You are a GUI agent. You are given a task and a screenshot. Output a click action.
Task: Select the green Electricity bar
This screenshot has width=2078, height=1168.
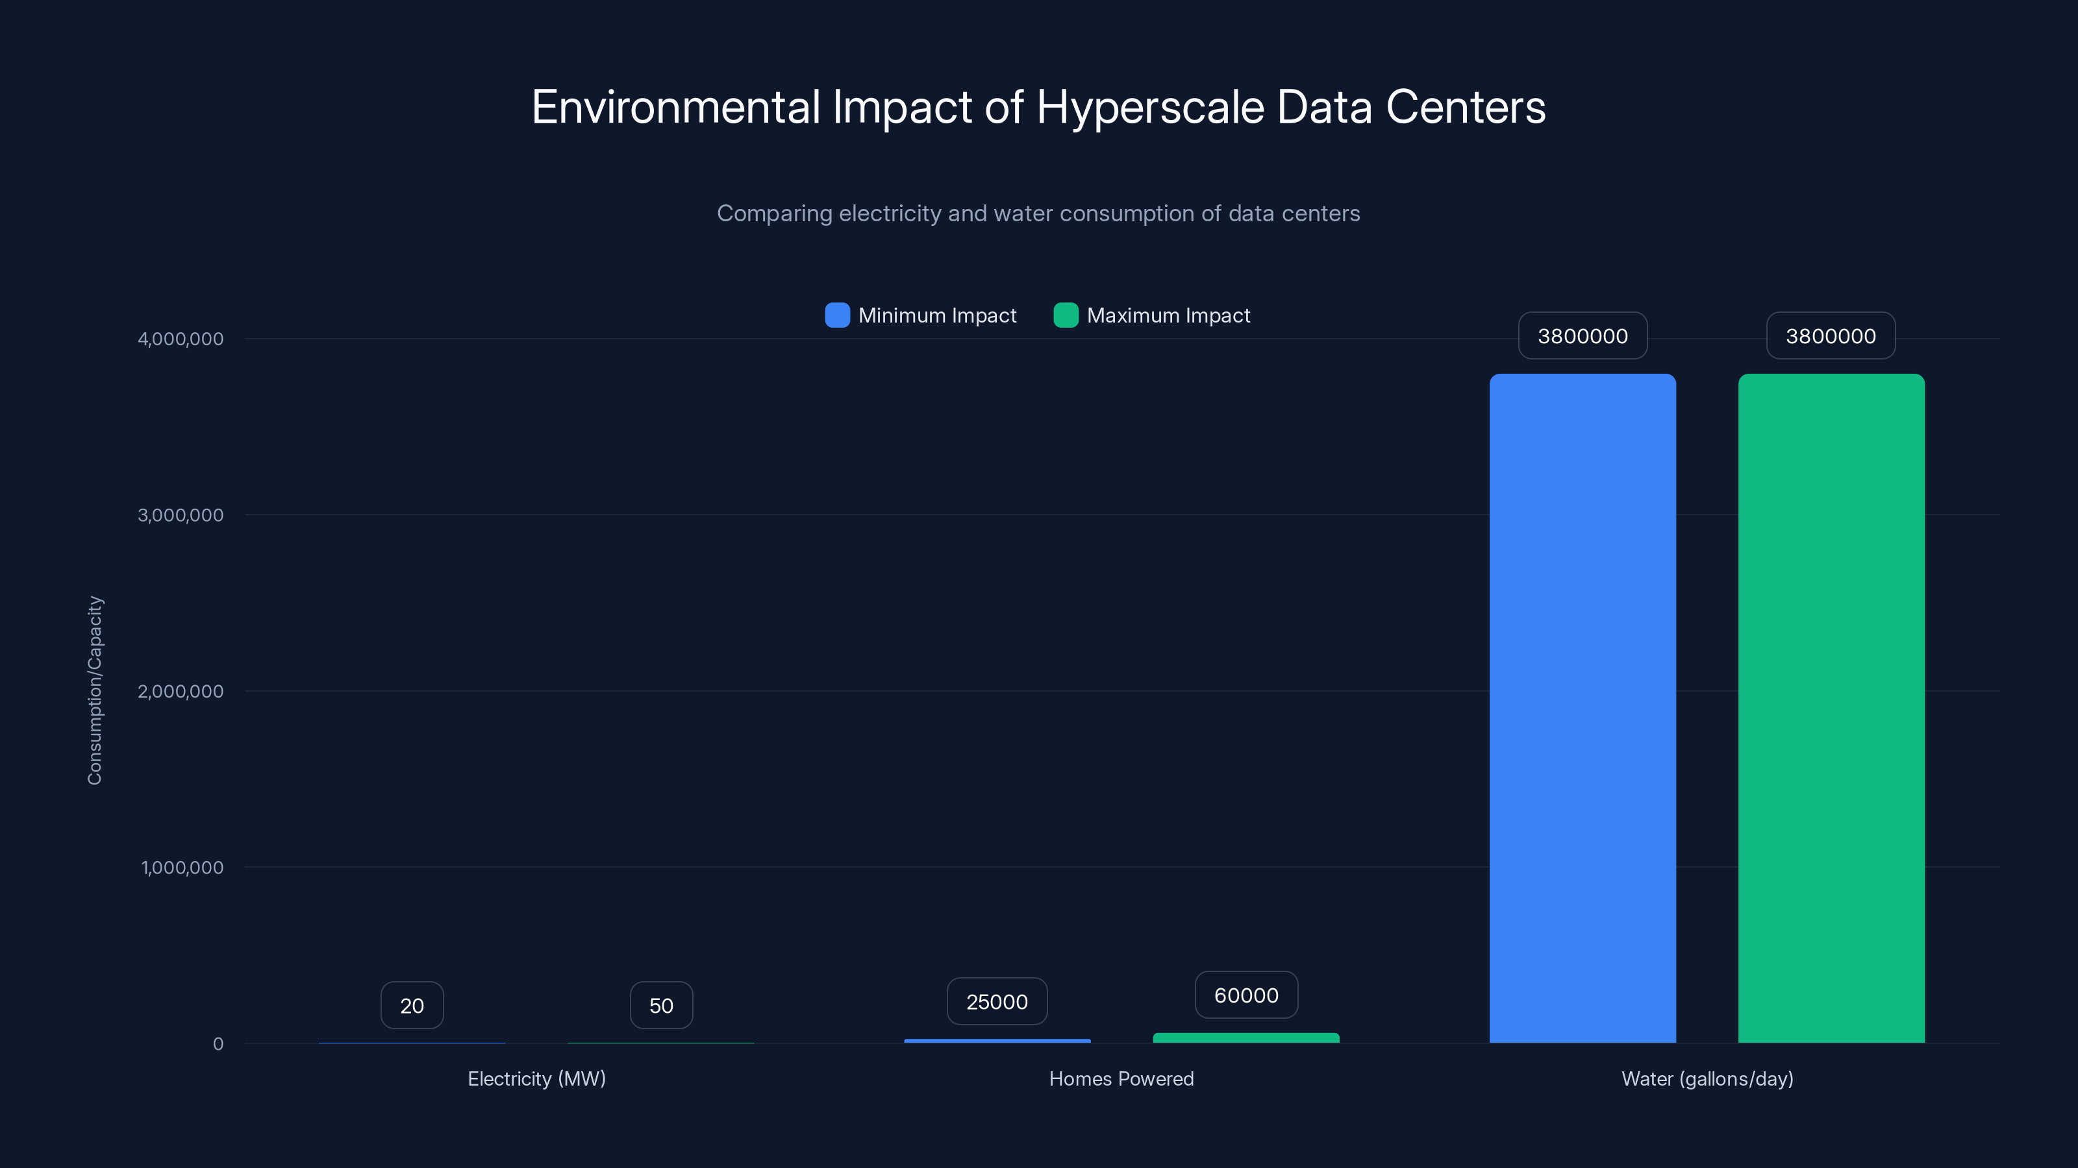[660, 1043]
